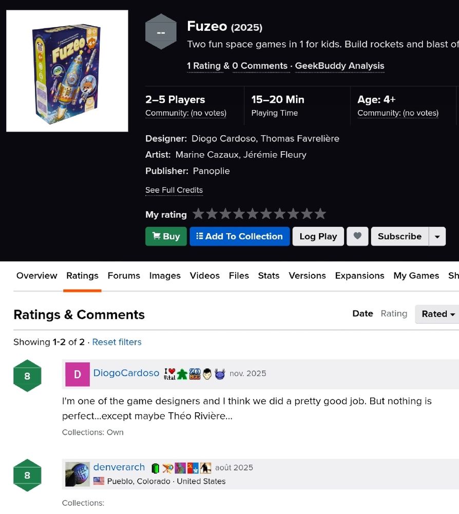Viewport: 459px width, 514px height.
Task: Click the green meeple microbadge
Action: [x=182, y=374]
